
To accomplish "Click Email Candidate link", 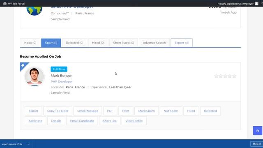I will tap(82, 121).
